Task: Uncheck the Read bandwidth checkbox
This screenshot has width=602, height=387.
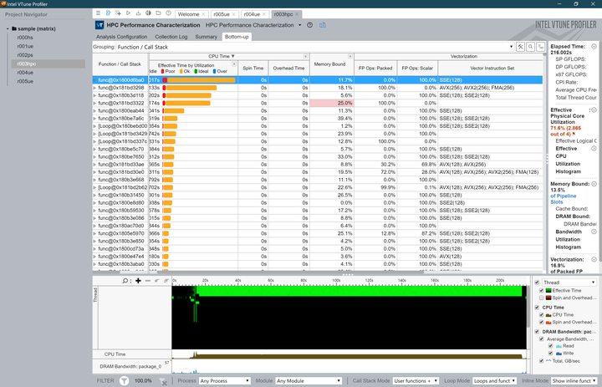Action: coord(550,346)
